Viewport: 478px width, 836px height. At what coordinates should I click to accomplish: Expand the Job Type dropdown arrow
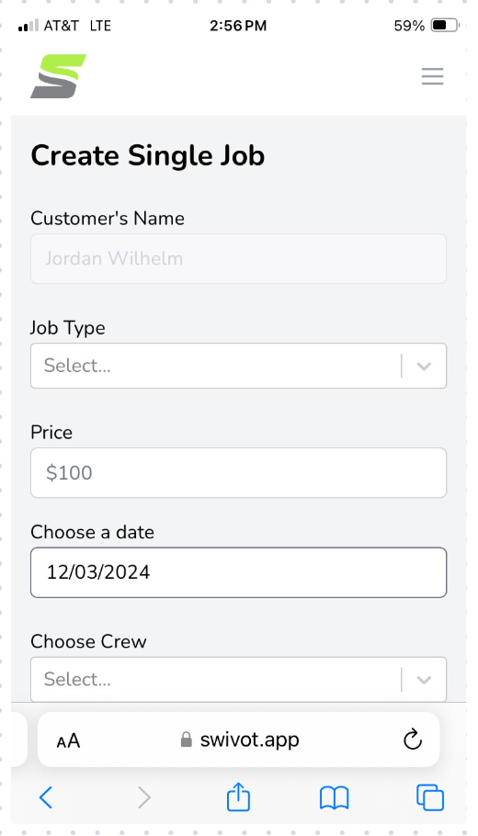point(424,367)
